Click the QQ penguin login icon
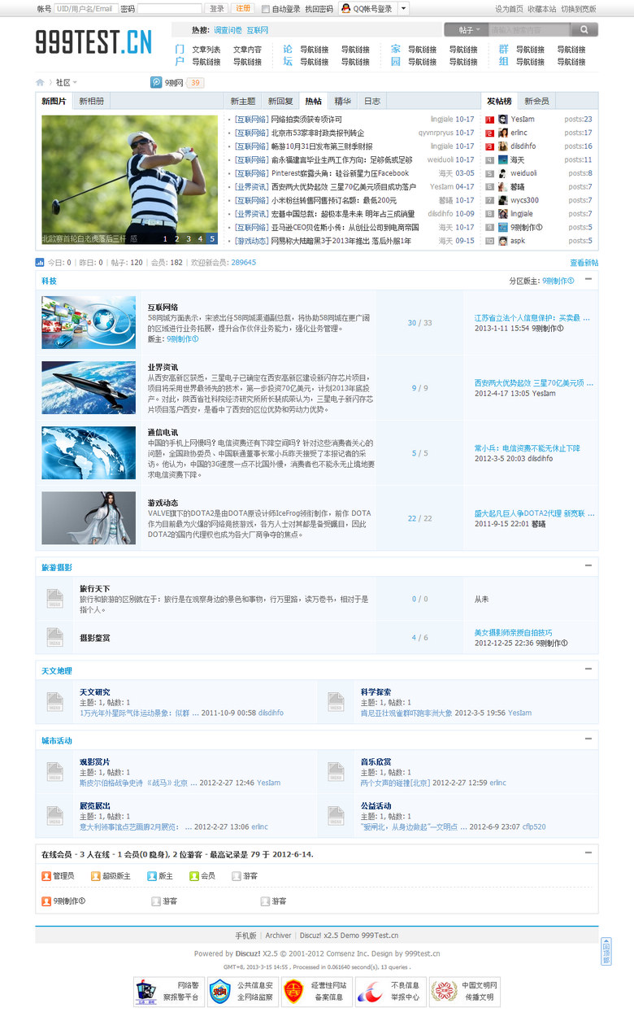 [x=346, y=9]
